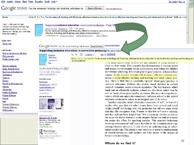Open Family & Relationships subject
Viewport: 194px width, 145px height.
click(x=12, y=84)
